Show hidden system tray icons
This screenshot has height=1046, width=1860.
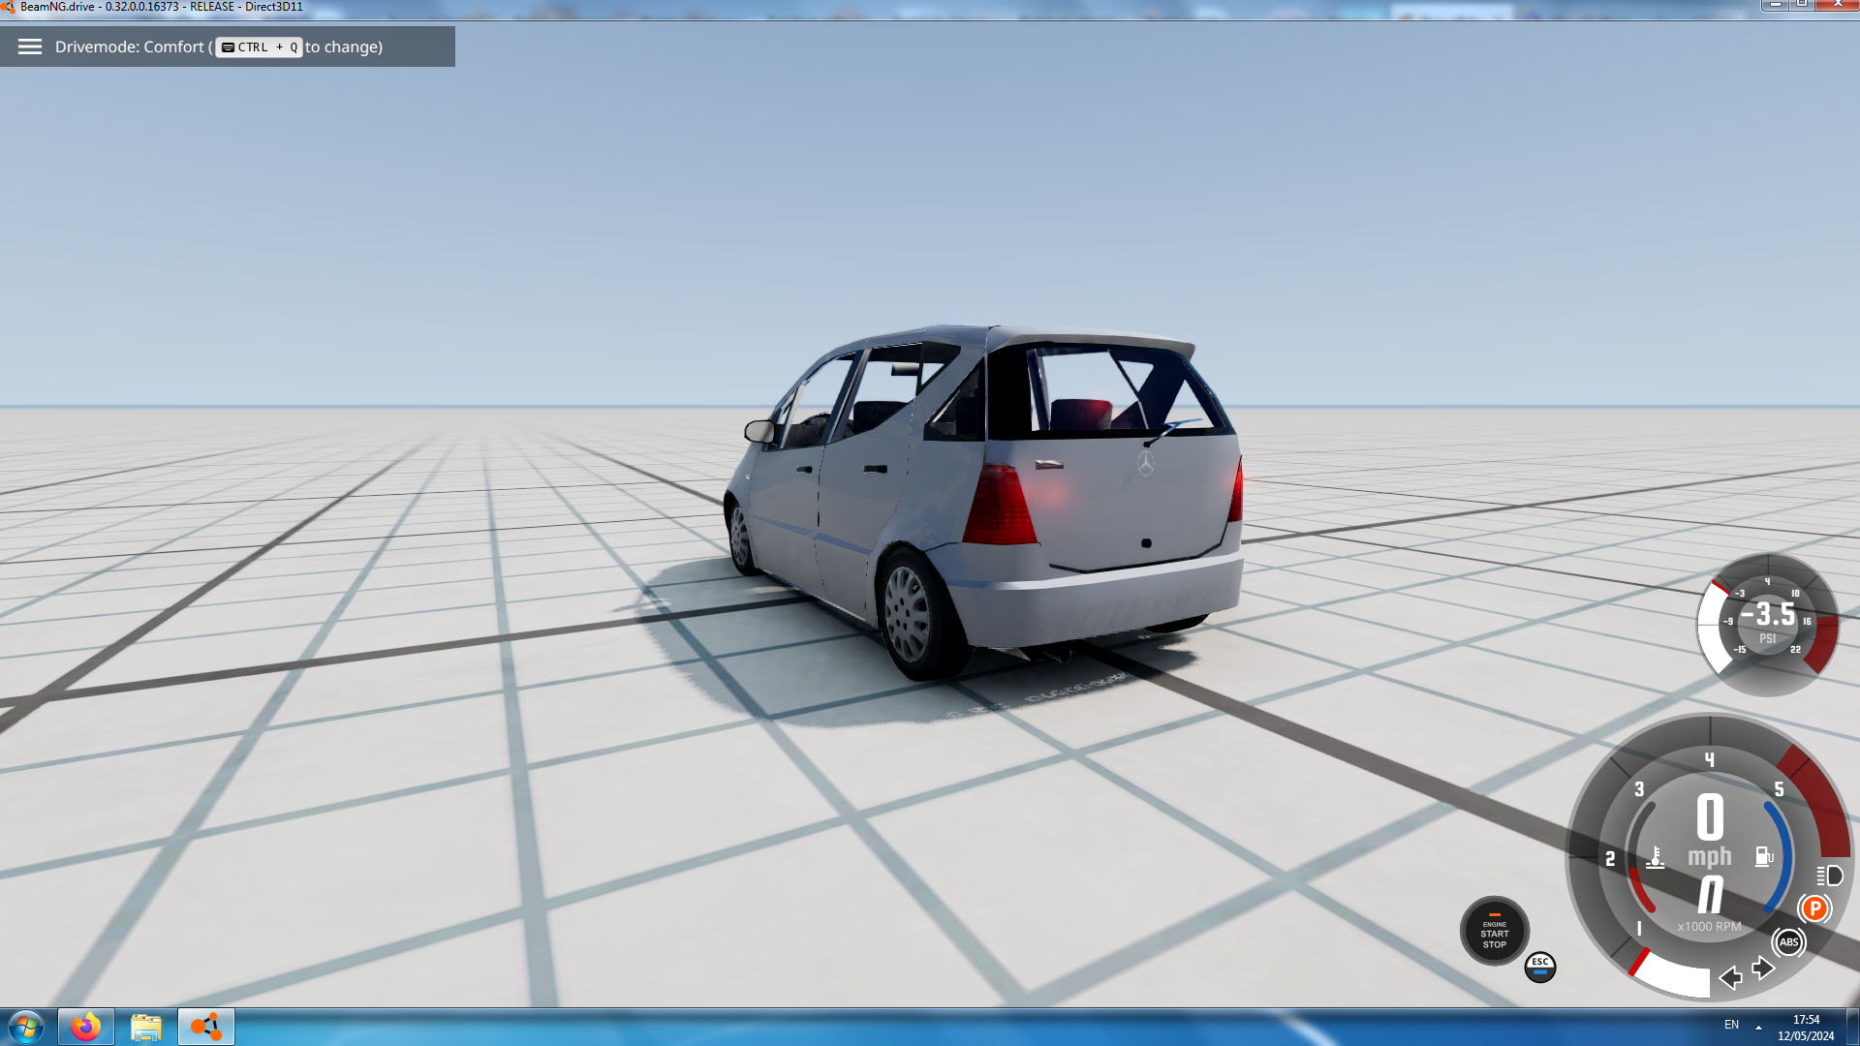pos(1758,1027)
